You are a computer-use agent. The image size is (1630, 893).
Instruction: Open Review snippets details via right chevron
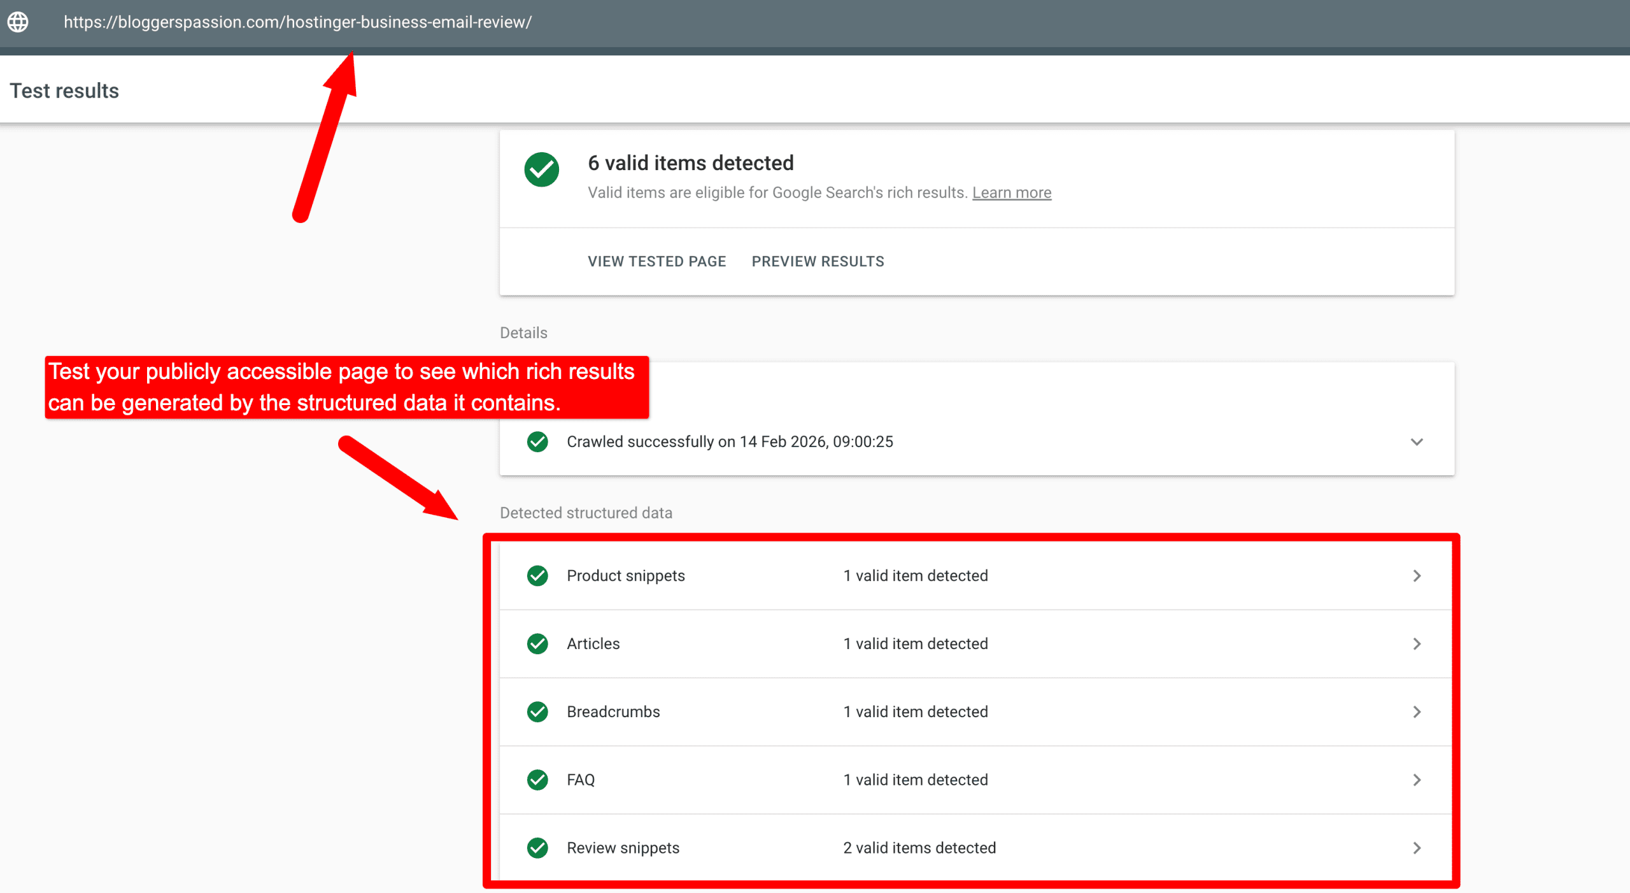[x=1417, y=848]
